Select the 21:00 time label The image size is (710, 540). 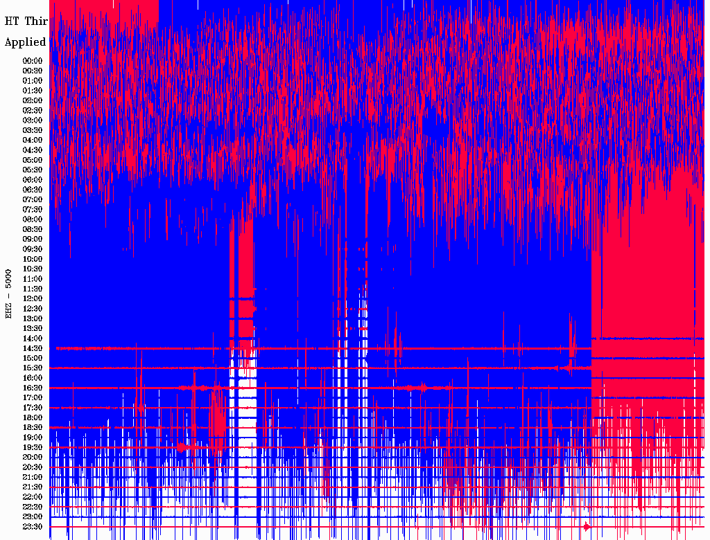click(33, 477)
